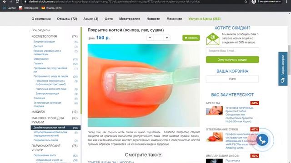Open Эстетическая контурная пластика
This screenshot has height=163, width=291.
(x=47, y=105)
